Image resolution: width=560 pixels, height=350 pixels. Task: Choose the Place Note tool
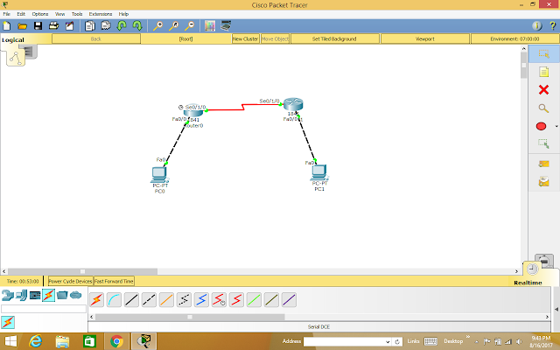[543, 72]
